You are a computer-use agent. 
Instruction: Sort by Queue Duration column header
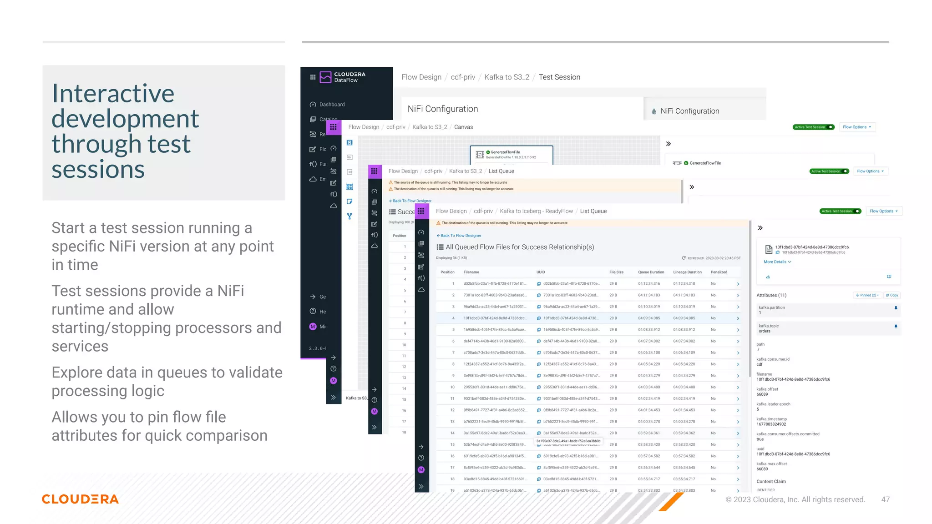651,272
